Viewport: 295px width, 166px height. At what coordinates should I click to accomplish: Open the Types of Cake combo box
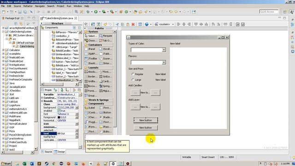coord(164,50)
